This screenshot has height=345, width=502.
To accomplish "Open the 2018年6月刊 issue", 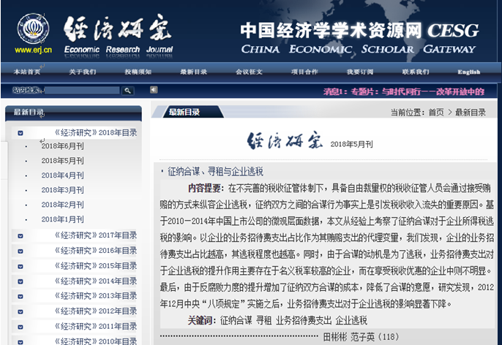I will pos(62,146).
